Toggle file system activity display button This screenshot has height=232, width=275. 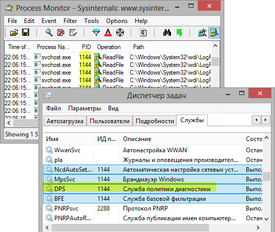pyautogui.click(x=214, y=33)
